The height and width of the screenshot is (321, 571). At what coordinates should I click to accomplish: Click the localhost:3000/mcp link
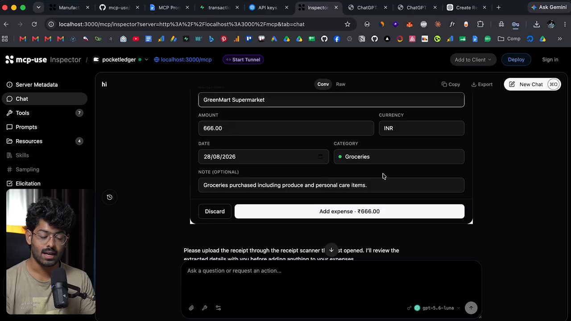coord(183,59)
